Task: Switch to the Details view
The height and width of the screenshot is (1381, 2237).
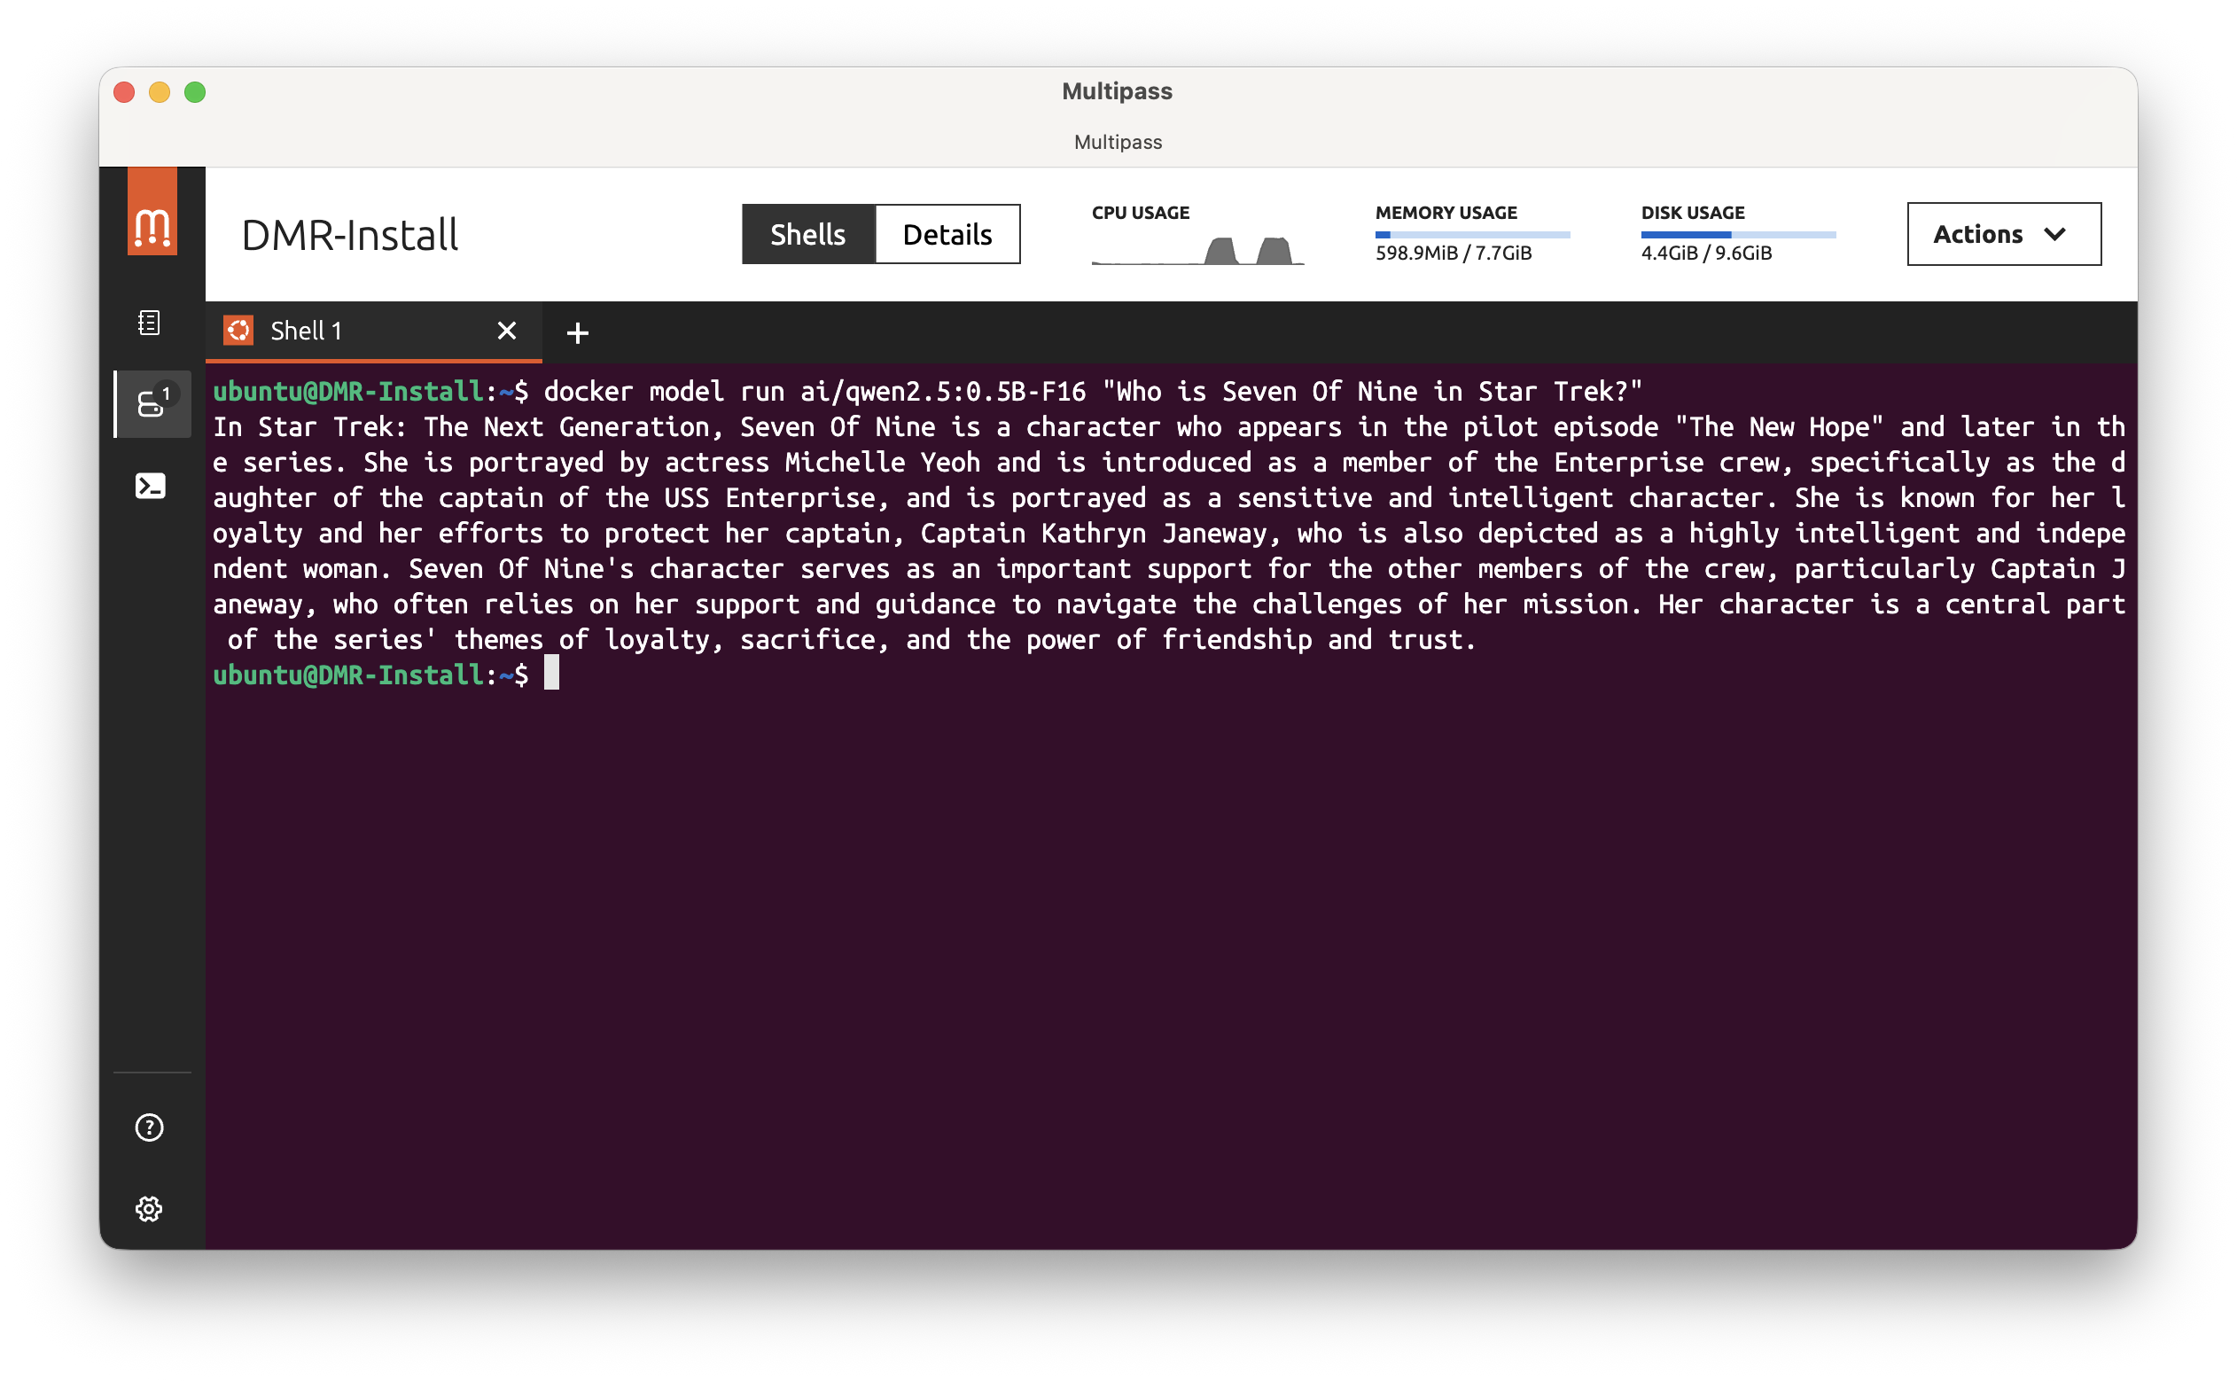Action: (x=947, y=235)
